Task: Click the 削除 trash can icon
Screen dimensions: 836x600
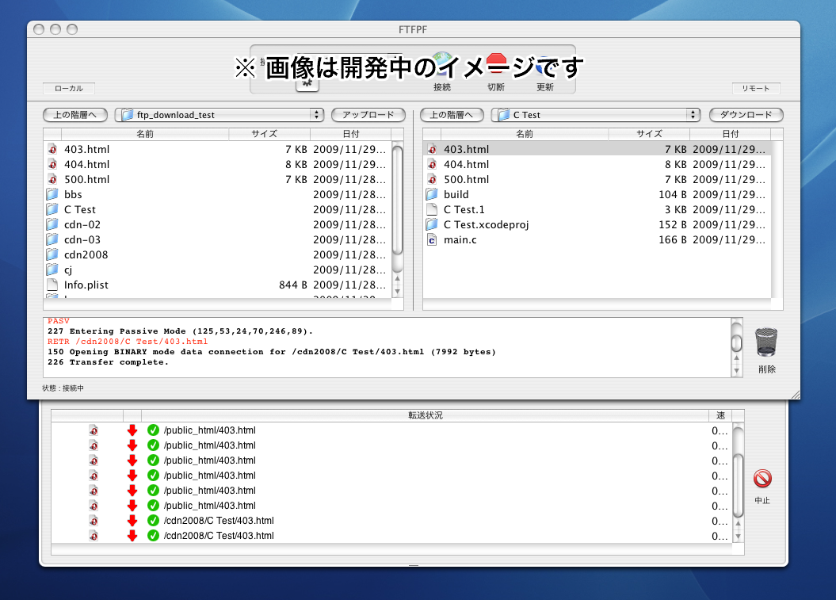Action: tap(766, 342)
